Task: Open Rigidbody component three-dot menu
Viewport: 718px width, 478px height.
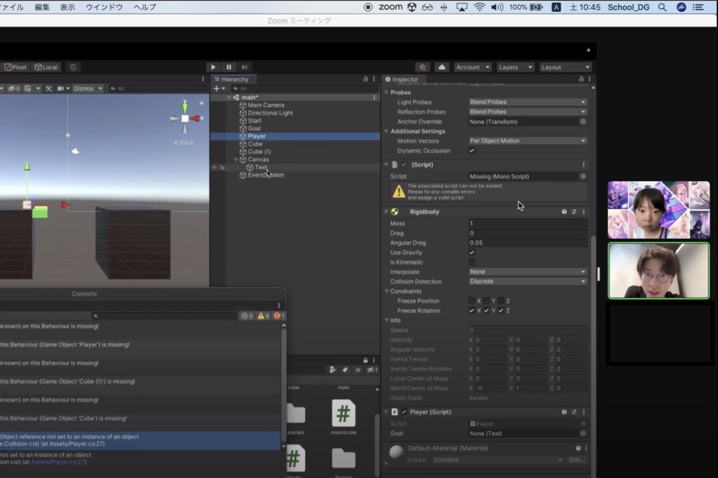Action: pyautogui.click(x=584, y=212)
